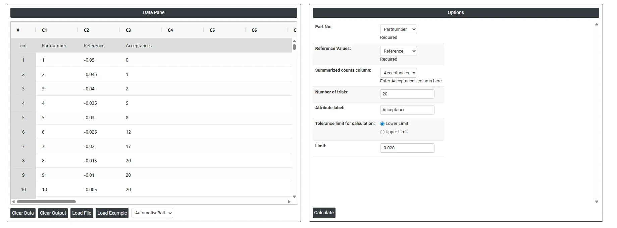Select the acceptances value 0 in row 1

pos(140,60)
